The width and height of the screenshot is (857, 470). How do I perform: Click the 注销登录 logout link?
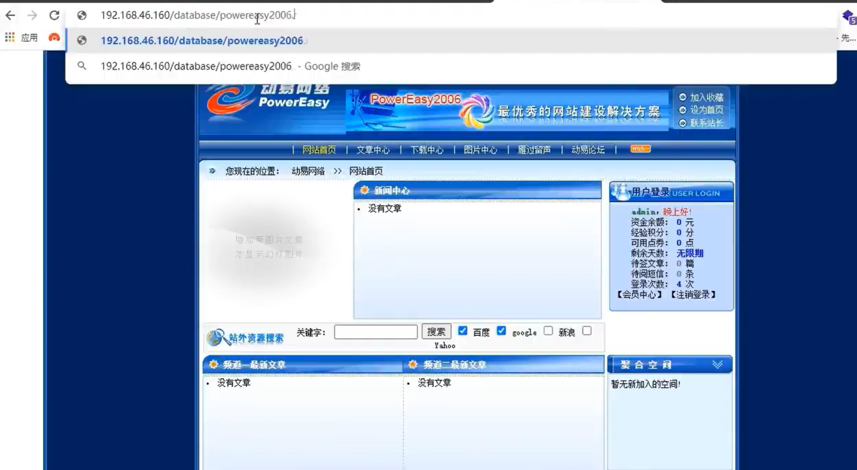[x=693, y=294]
